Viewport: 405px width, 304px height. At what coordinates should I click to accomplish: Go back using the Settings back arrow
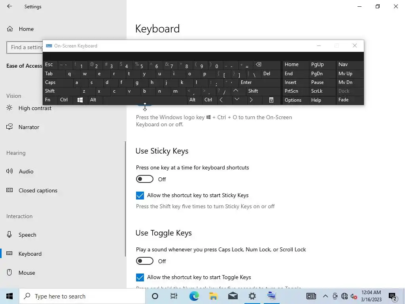point(9,7)
